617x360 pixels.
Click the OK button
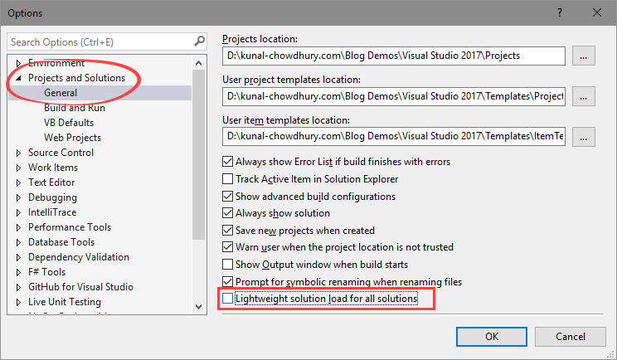tap(491, 336)
